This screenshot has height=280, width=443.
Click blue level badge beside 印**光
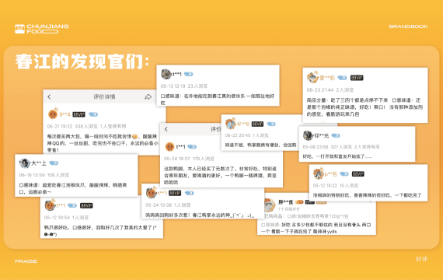[x=336, y=136]
